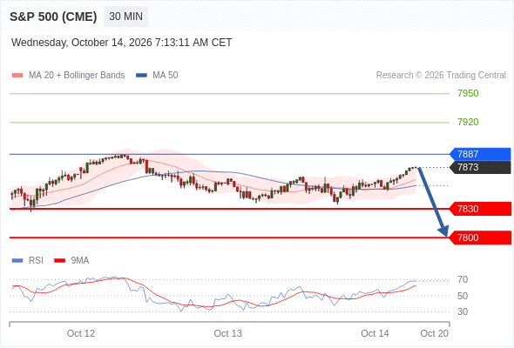Click the Oct 20 axis date

(435, 333)
